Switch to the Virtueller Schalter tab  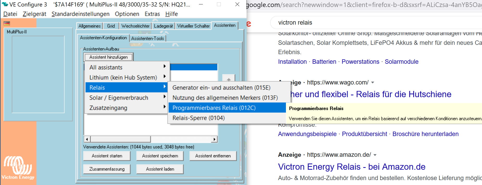pos(193,26)
